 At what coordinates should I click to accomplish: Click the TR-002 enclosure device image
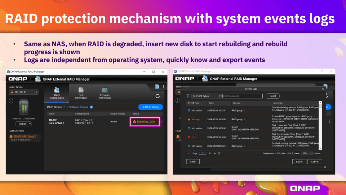[24, 107]
